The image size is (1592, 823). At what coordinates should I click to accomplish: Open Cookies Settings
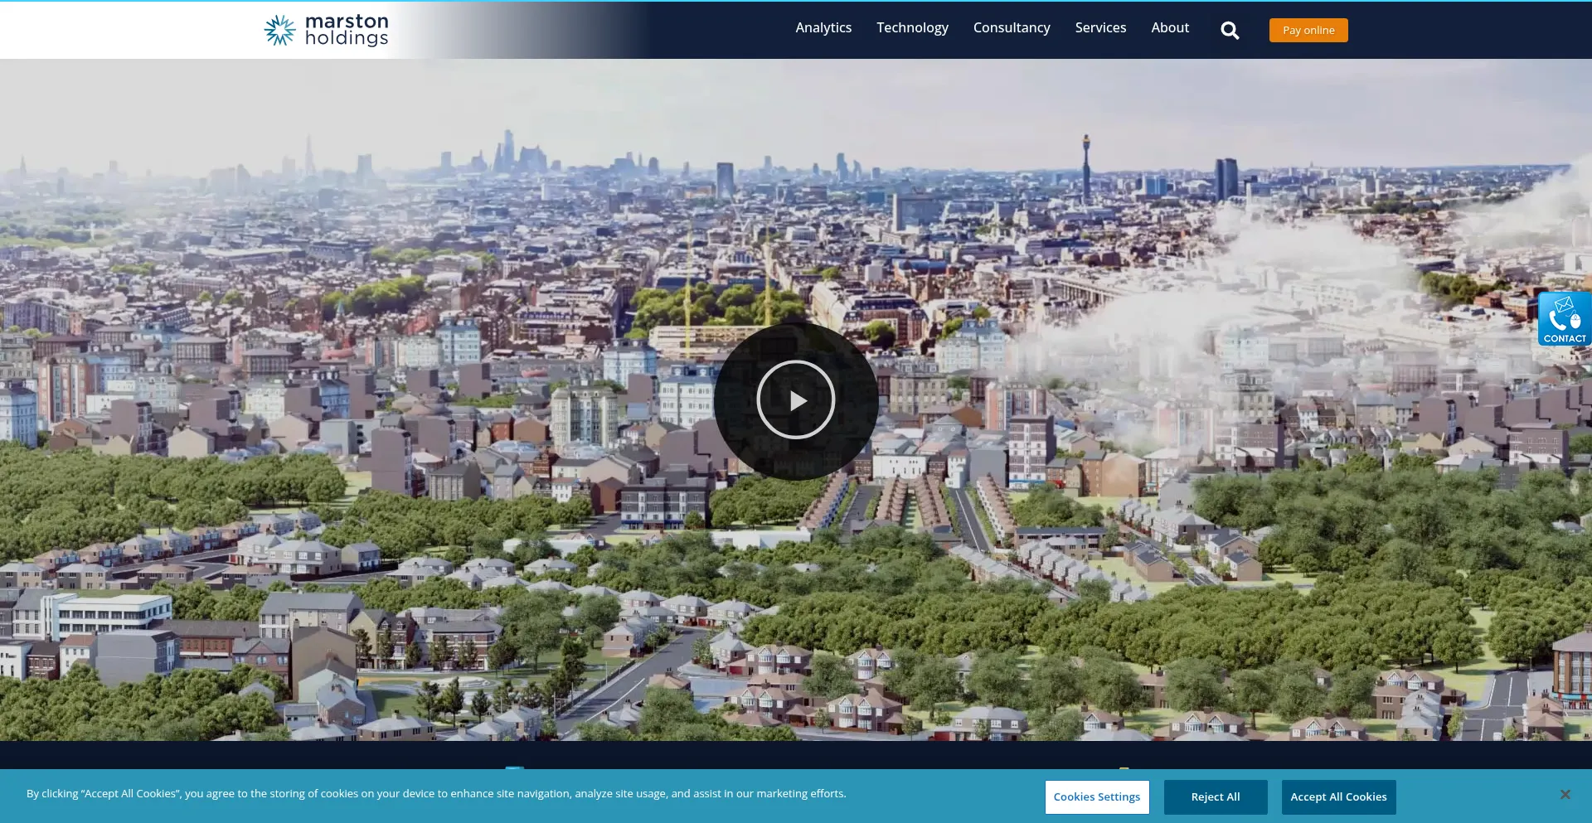coord(1096,797)
